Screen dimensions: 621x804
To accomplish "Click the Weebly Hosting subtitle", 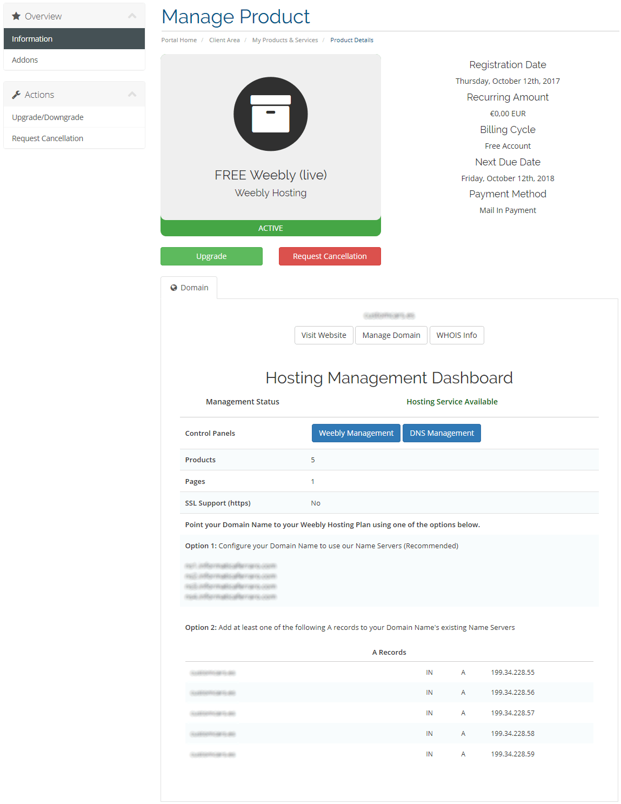I will click(x=271, y=193).
